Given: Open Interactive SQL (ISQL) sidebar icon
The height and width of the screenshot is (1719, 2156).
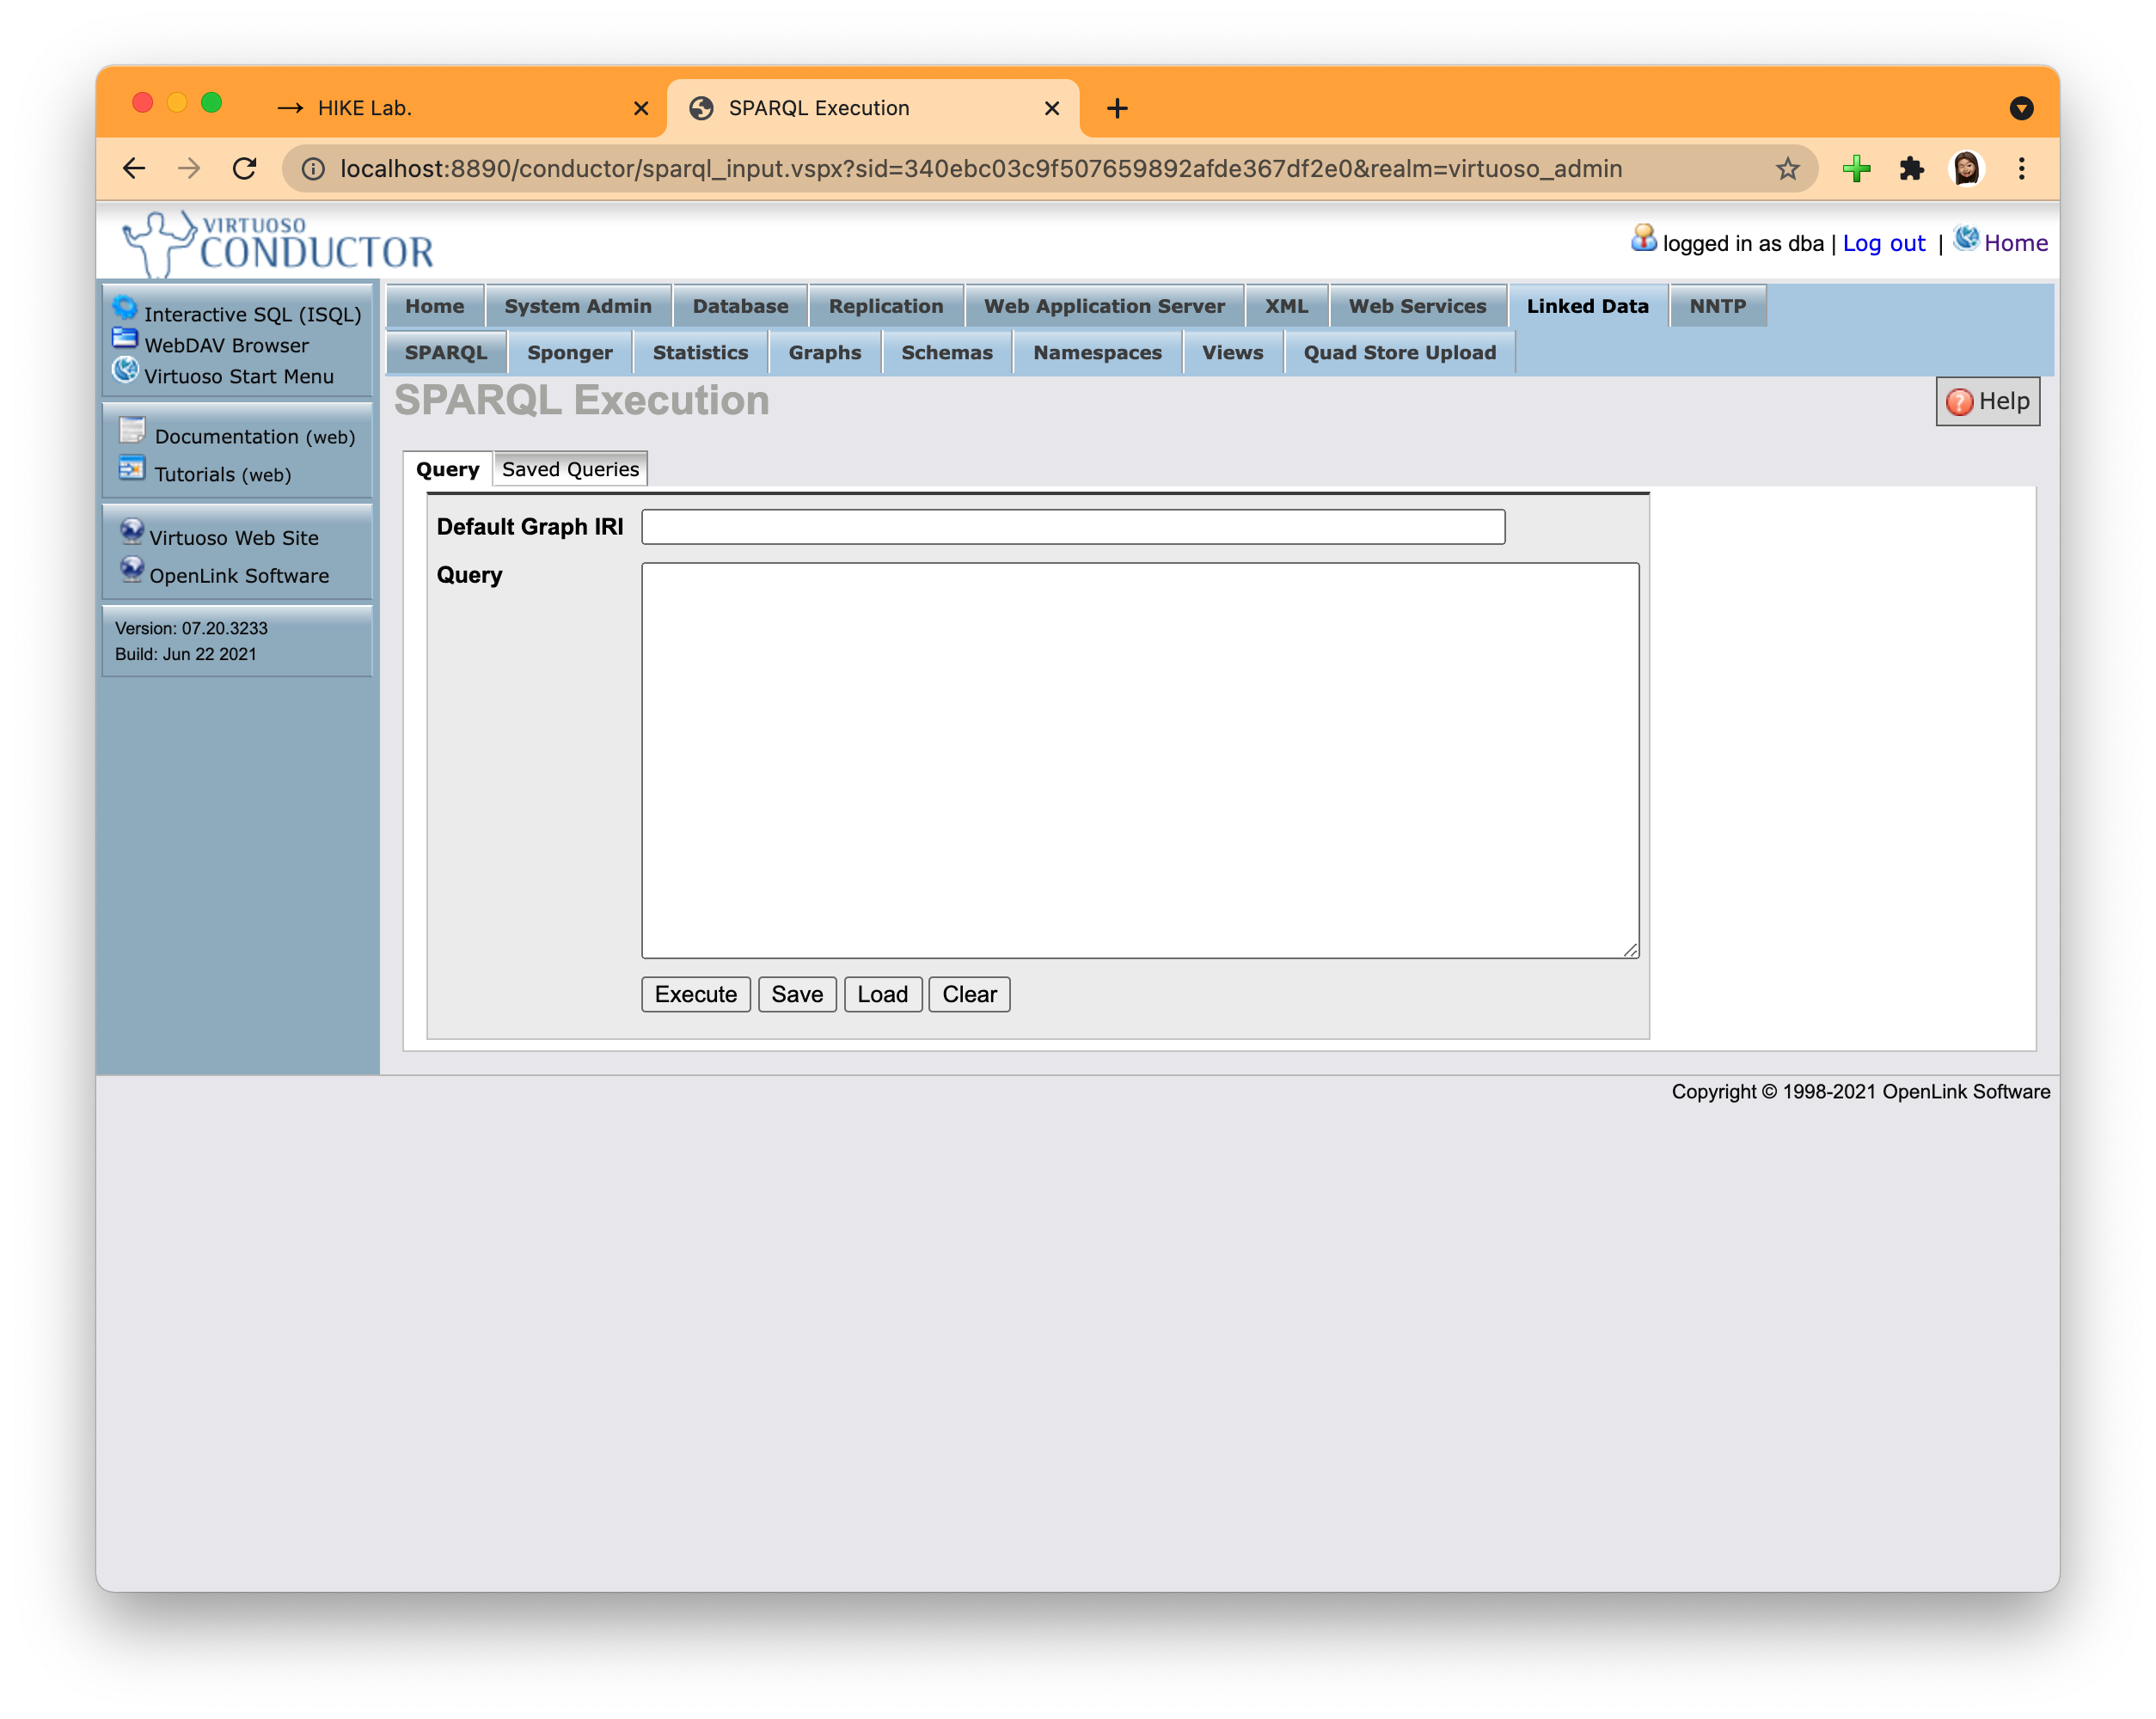Looking at the screenshot, I should [x=125, y=307].
